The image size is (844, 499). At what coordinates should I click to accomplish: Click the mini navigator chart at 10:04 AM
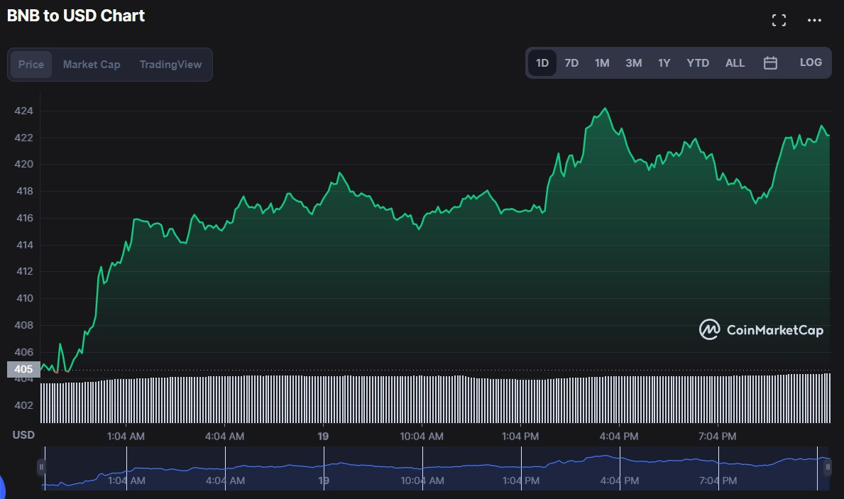click(x=422, y=468)
